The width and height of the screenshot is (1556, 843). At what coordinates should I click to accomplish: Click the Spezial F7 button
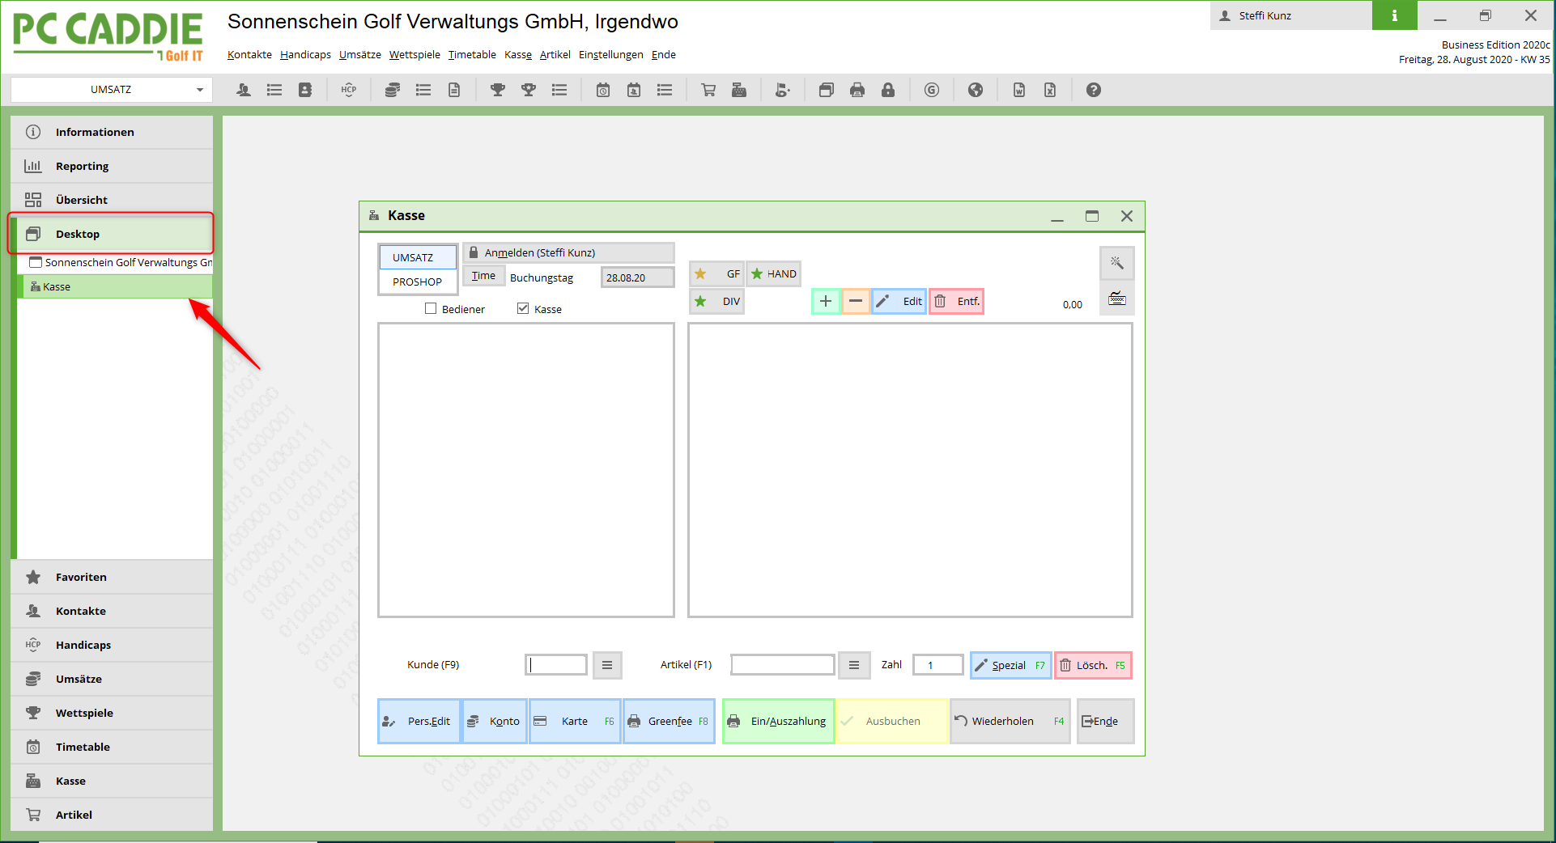point(1010,665)
